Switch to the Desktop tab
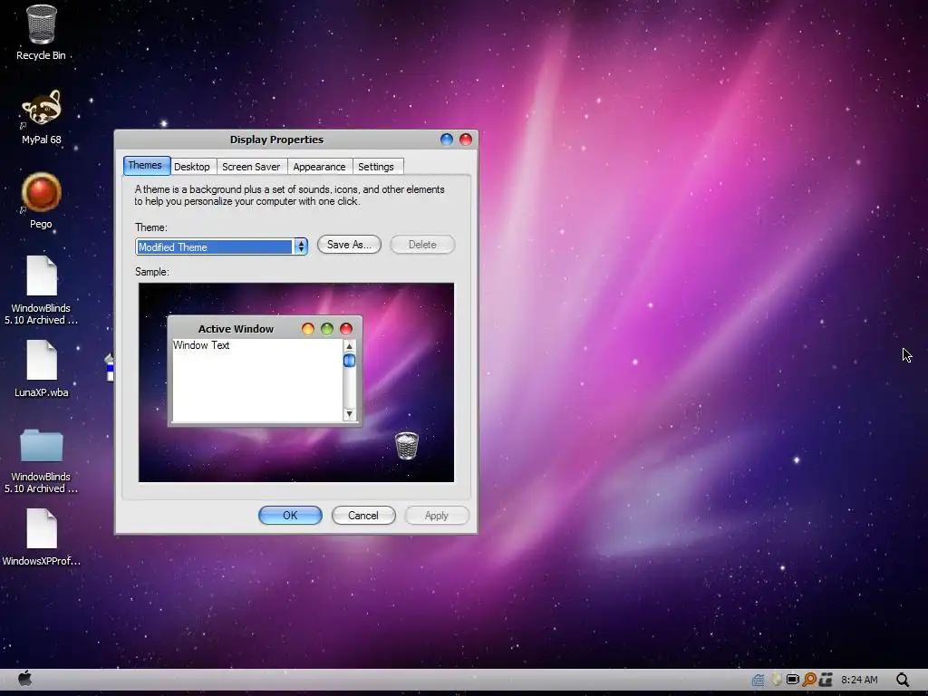The height and width of the screenshot is (696, 928). point(192,167)
